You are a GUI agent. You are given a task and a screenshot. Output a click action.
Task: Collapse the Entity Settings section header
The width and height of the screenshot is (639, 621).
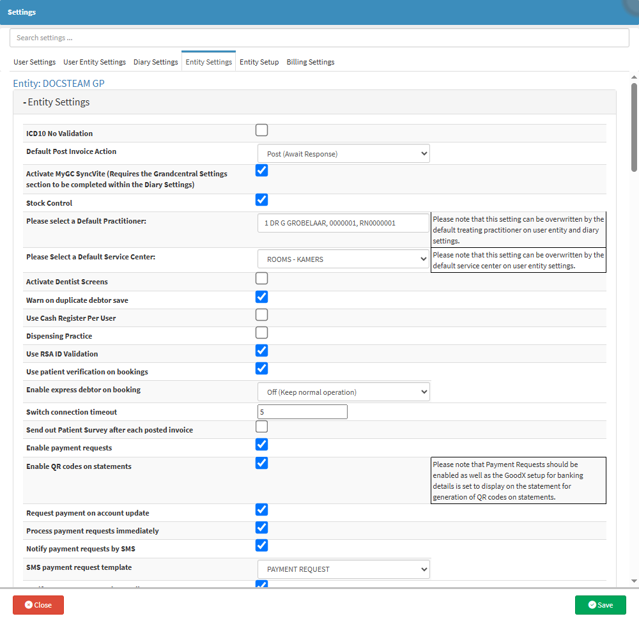coord(56,102)
